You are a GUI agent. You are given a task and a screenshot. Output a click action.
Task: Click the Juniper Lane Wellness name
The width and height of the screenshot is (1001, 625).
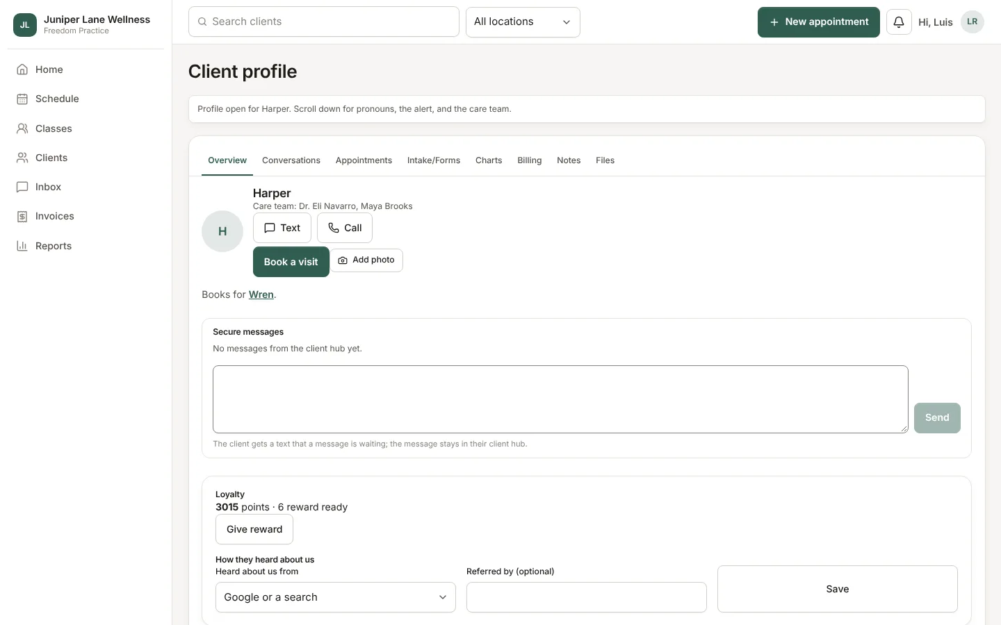coord(97,19)
